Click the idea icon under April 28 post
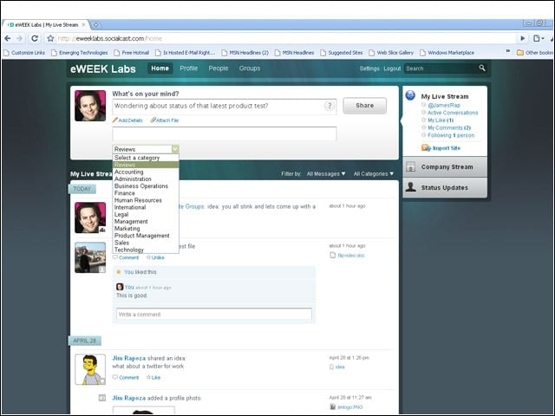Image resolution: width=555 pixels, height=416 pixels. coord(331,367)
